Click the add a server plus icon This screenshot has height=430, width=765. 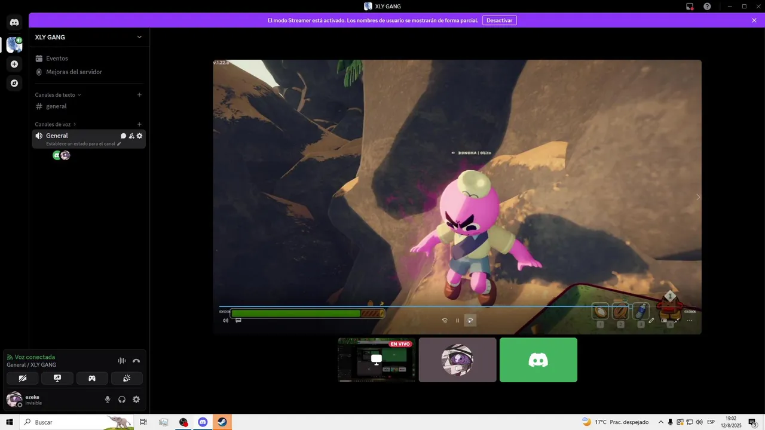tap(14, 64)
